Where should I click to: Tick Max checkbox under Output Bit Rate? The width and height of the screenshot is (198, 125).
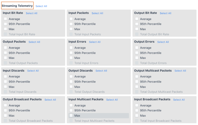tap(137, 29)
